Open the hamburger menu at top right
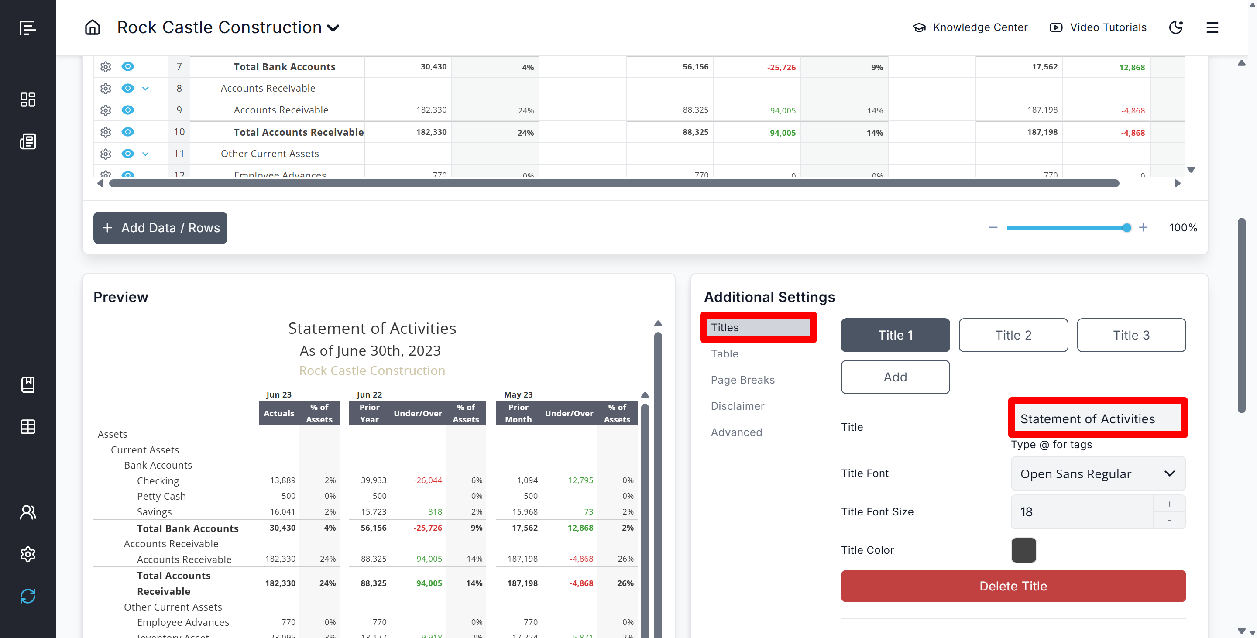Viewport: 1257px width, 638px height. tap(1212, 27)
